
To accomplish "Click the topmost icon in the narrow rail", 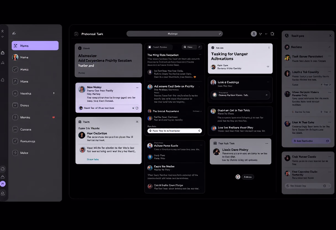I will point(2,31).
